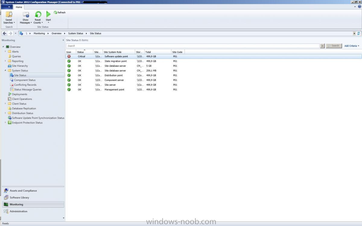
Task: Click the root node icon in the address bar
Action: 21,33
